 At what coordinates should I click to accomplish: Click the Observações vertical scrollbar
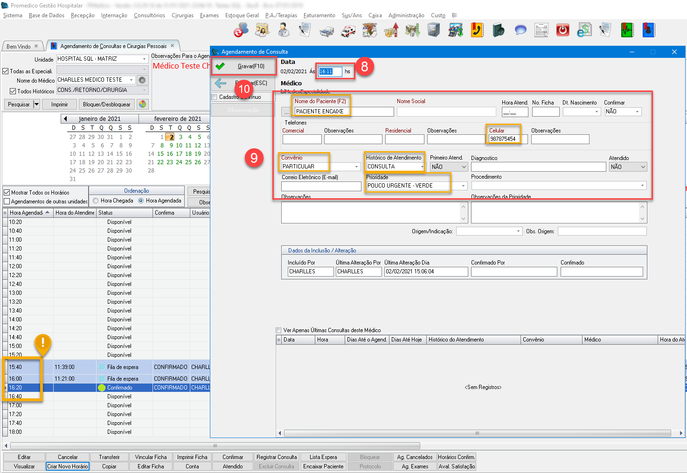pyautogui.click(x=464, y=212)
